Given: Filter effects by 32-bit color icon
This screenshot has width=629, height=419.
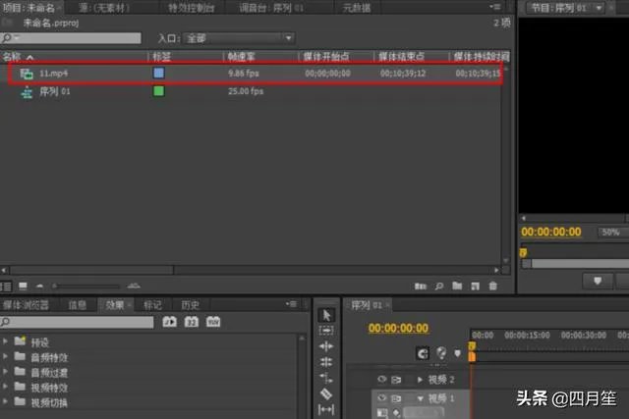Looking at the screenshot, I should (192, 322).
